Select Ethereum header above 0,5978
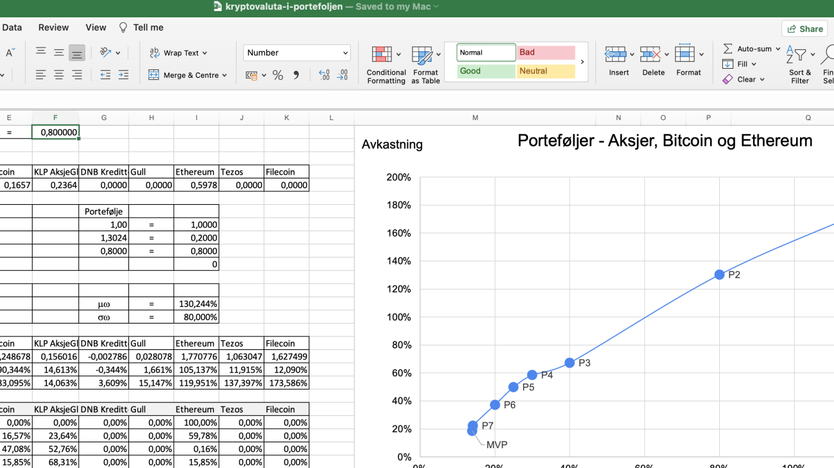 click(x=196, y=172)
